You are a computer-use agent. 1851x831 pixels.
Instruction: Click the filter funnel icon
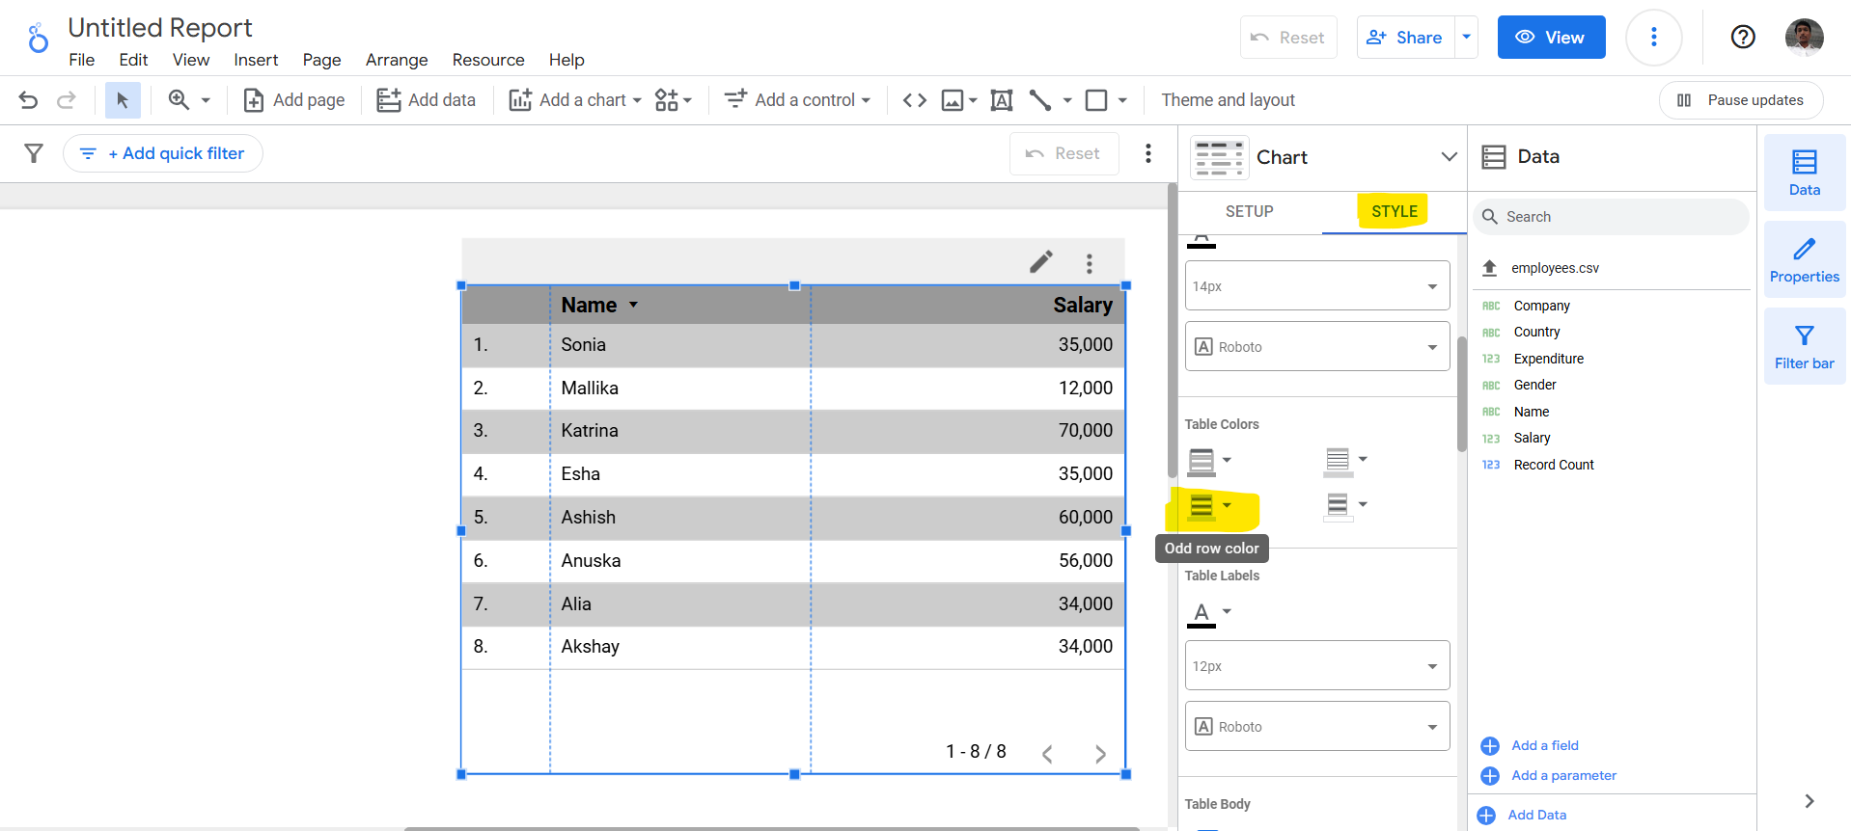click(x=34, y=153)
